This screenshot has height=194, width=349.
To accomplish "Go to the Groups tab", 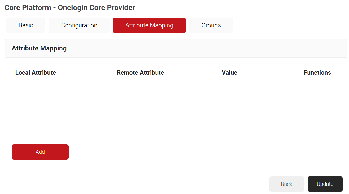I will point(211,25).
